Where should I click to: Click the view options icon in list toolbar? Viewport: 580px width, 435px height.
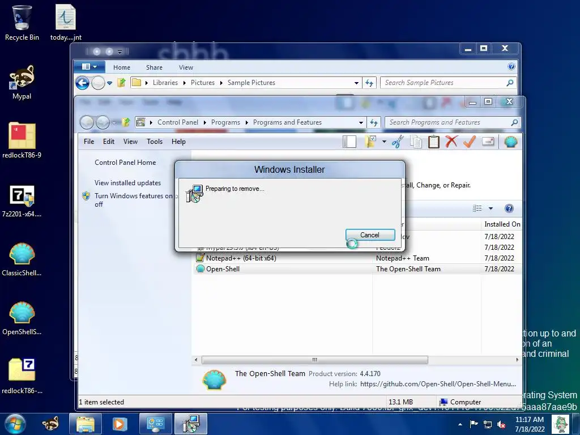pos(477,208)
